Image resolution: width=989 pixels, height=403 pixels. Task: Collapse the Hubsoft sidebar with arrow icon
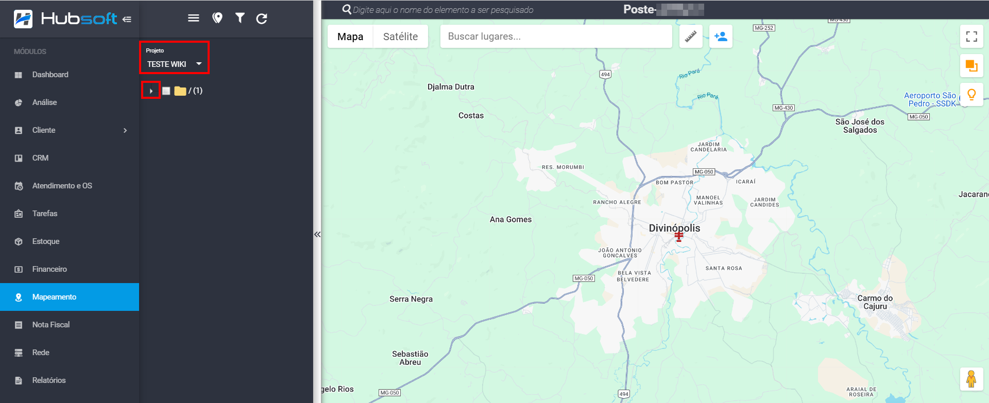127,19
